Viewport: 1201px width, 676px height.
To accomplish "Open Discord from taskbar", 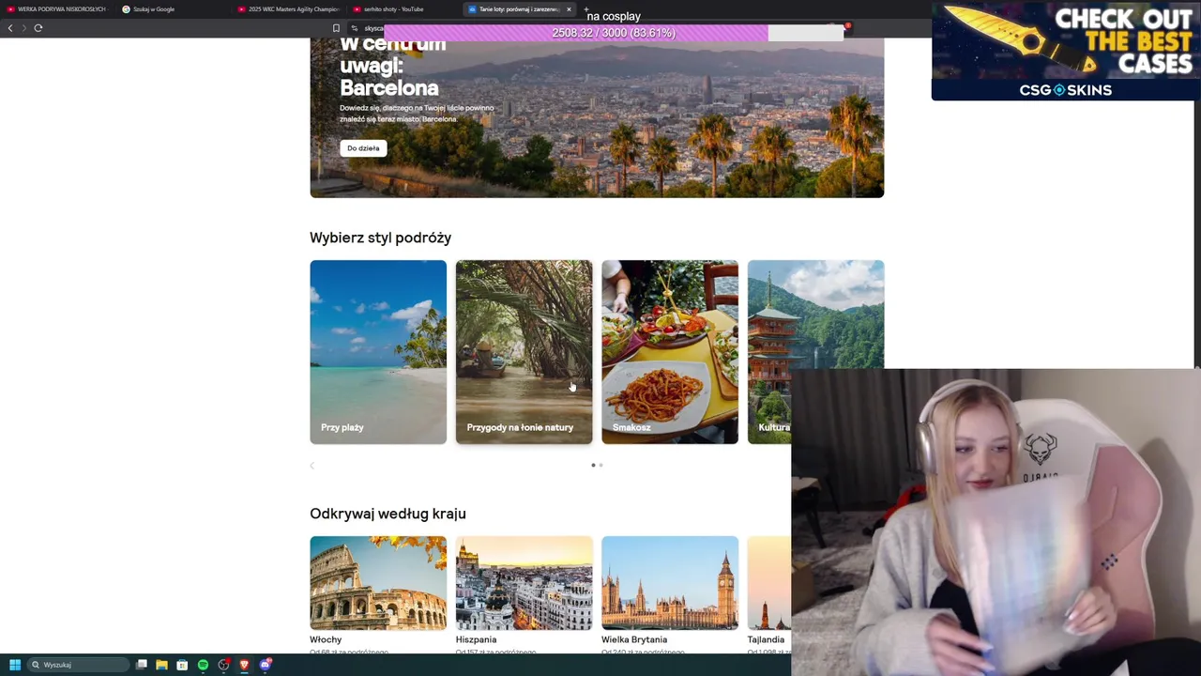I will click(266, 665).
